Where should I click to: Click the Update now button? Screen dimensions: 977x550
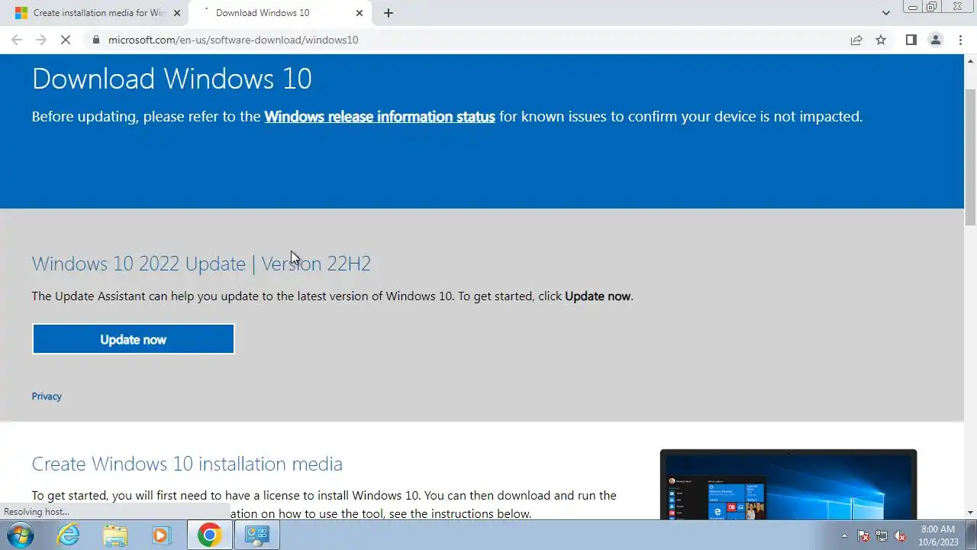(x=133, y=339)
